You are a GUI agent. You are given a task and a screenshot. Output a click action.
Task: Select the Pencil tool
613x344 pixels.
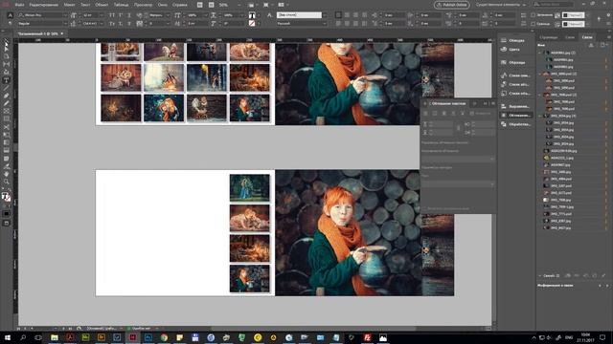coord(7,104)
